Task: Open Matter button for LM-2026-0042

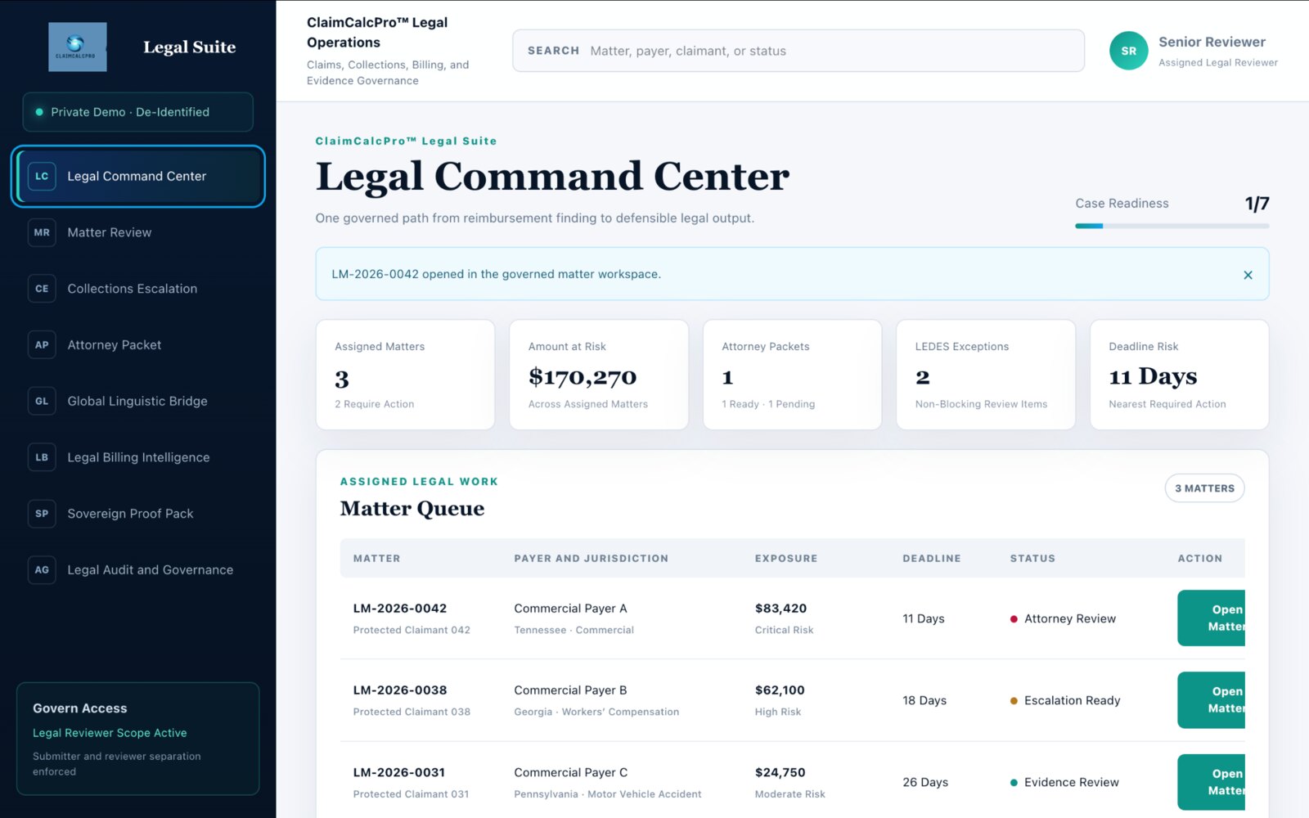Action: [1212, 618]
